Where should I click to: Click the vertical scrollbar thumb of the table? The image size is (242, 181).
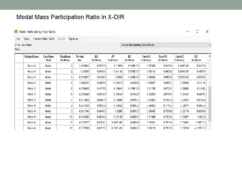(210, 104)
